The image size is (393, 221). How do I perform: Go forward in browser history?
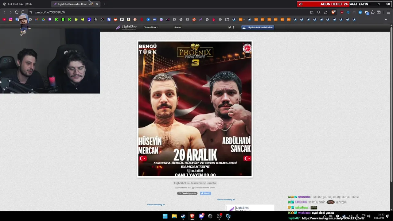pyautogui.click(x=10, y=12)
